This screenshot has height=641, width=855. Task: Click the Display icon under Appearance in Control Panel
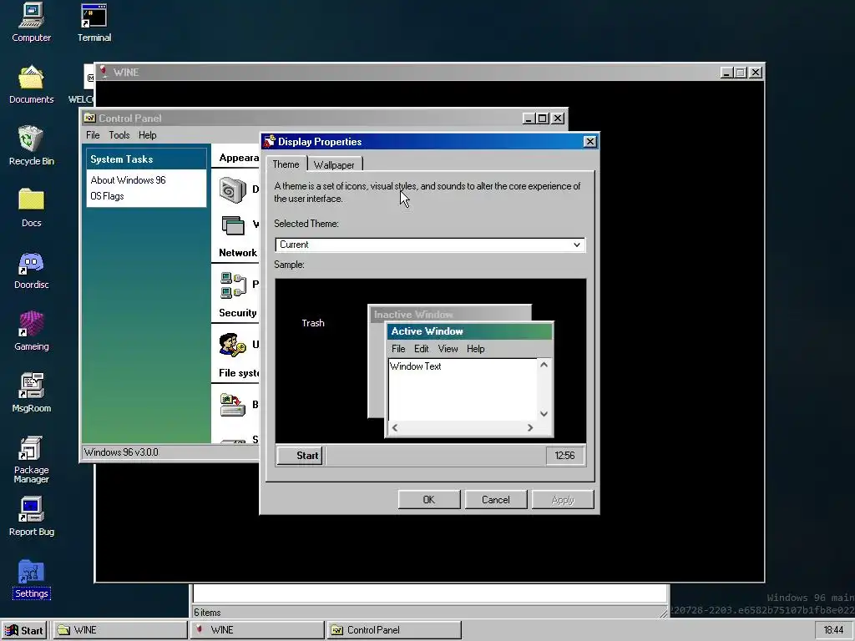[x=233, y=190]
